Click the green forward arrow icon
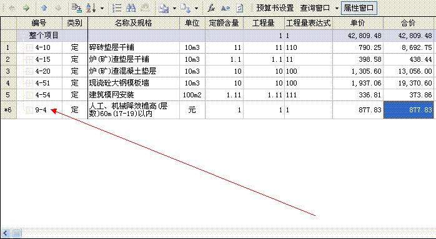436x239 pixels. [26, 8]
